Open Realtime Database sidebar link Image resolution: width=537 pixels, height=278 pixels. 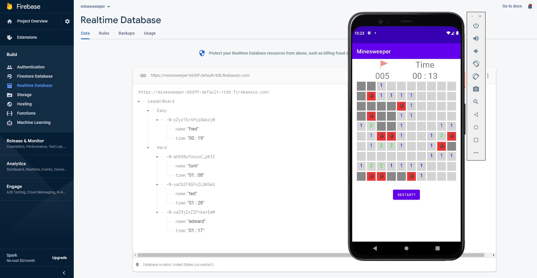click(x=35, y=85)
